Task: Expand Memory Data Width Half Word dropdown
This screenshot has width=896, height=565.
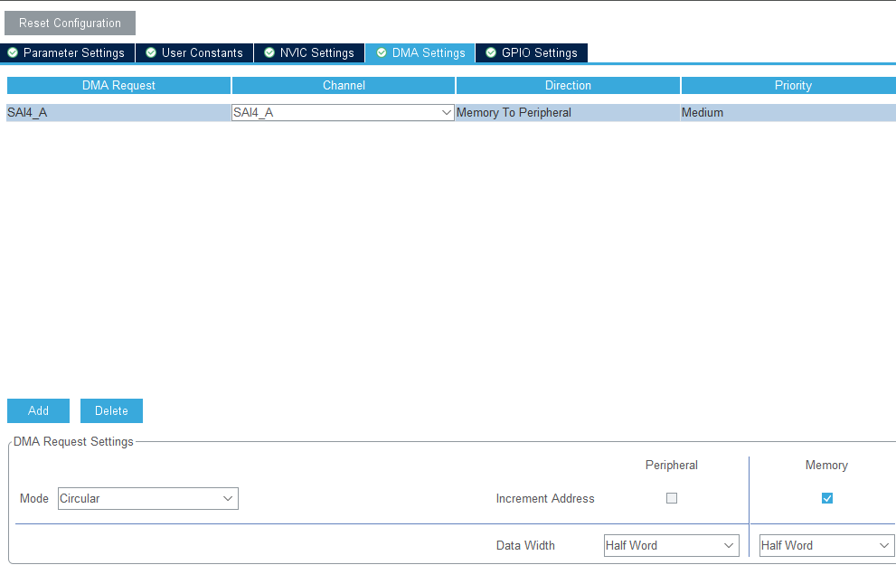Action: coord(827,546)
